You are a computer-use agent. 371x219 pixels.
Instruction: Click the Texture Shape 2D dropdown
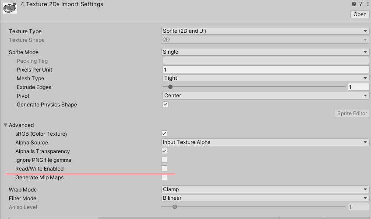tap(265, 40)
